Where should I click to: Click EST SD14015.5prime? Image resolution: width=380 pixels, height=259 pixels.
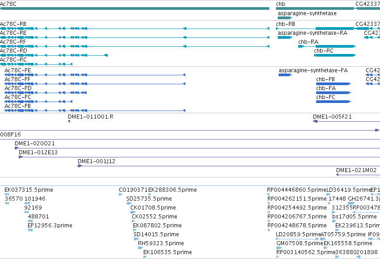[x=137, y=239]
